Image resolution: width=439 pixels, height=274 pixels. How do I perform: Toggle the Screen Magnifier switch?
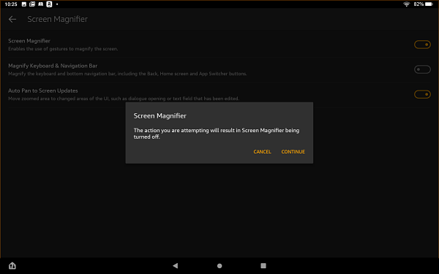pos(422,45)
